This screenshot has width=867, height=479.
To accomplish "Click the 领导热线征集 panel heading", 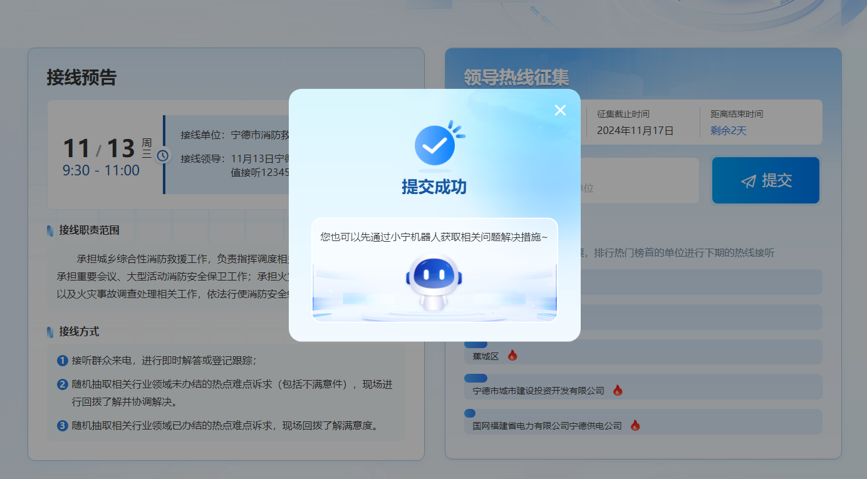I will [516, 77].
